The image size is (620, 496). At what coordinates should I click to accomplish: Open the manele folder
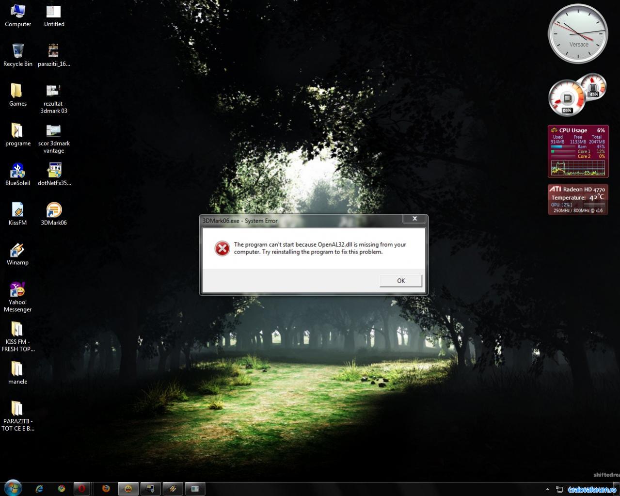click(18, 373)
